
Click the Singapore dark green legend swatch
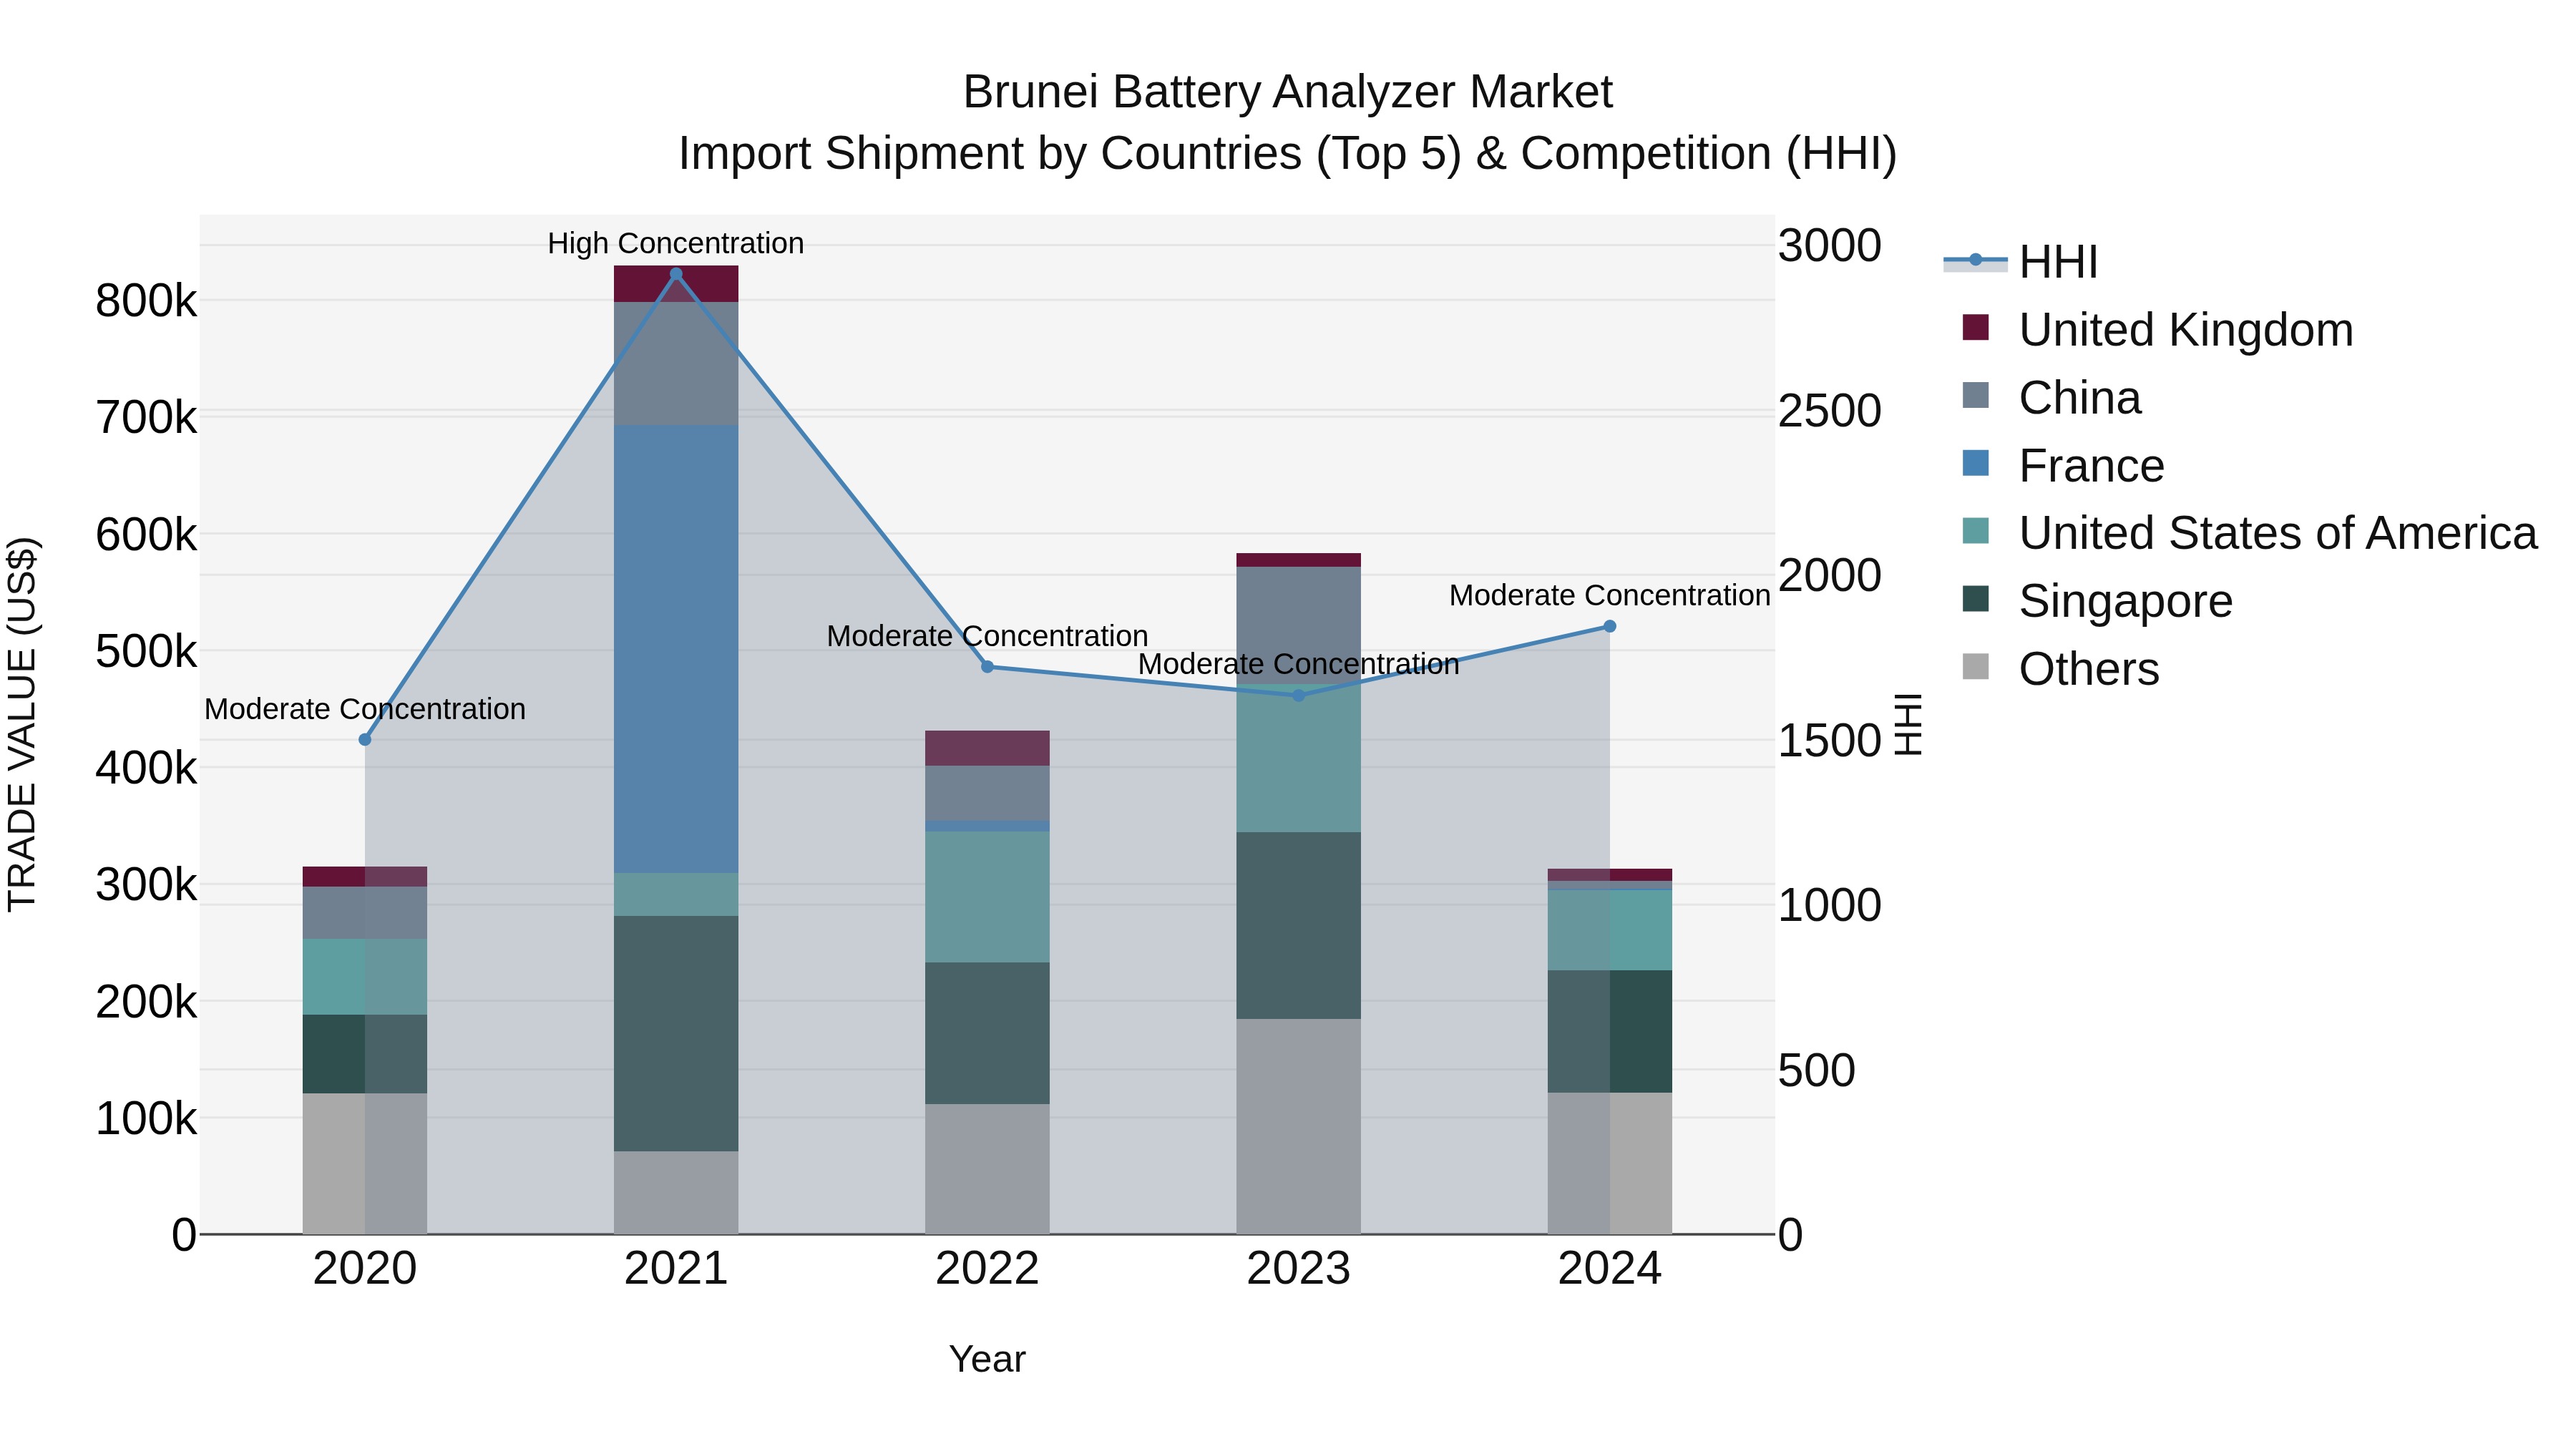pyautogui.click(x=1976, y=598)
